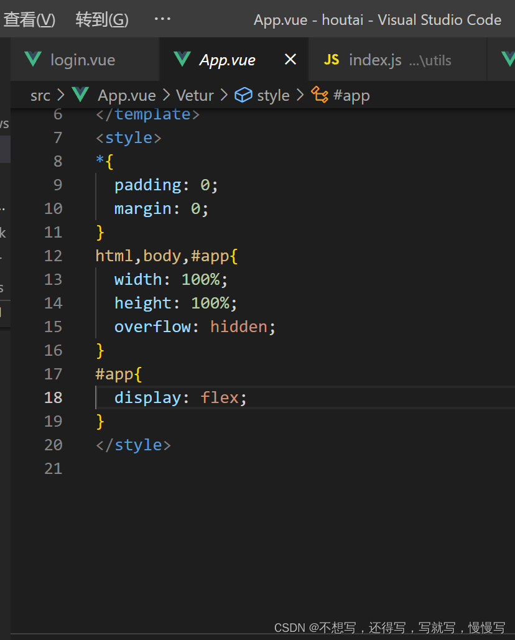This screenshot has height=640, width=515.
Task: Click the partially visible Vue tab icon at far right
Action: (x=508, y=60)
